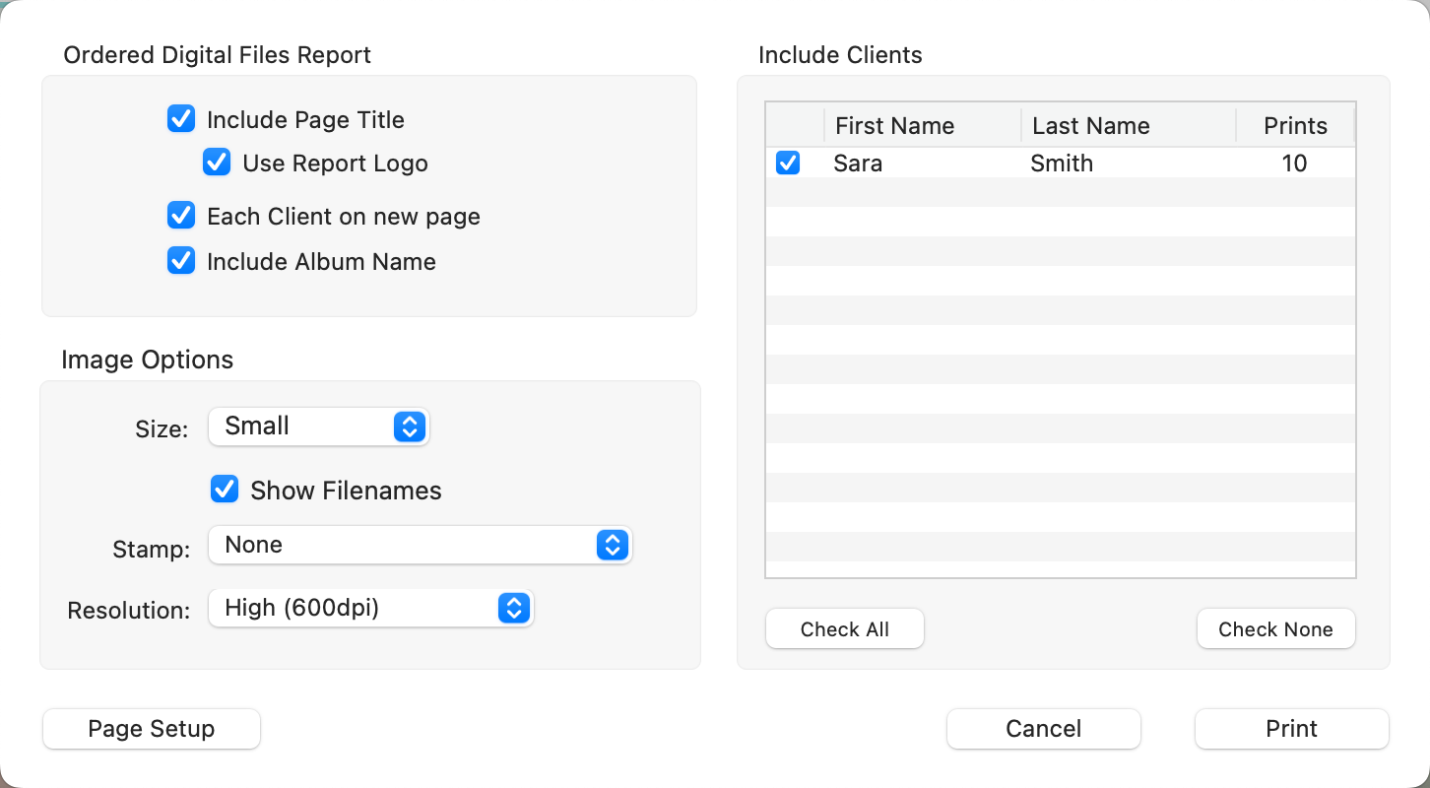Screen dimensions: 1430x788
Task: Cancel the report dialog
Action: [x=1043, y=729]
